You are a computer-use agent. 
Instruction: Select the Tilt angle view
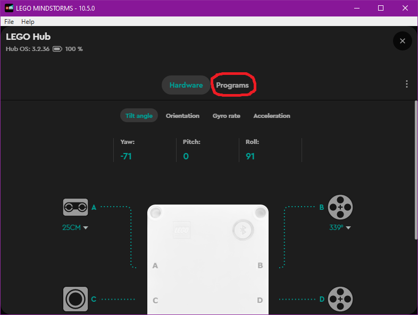click(x=139, y=116)
